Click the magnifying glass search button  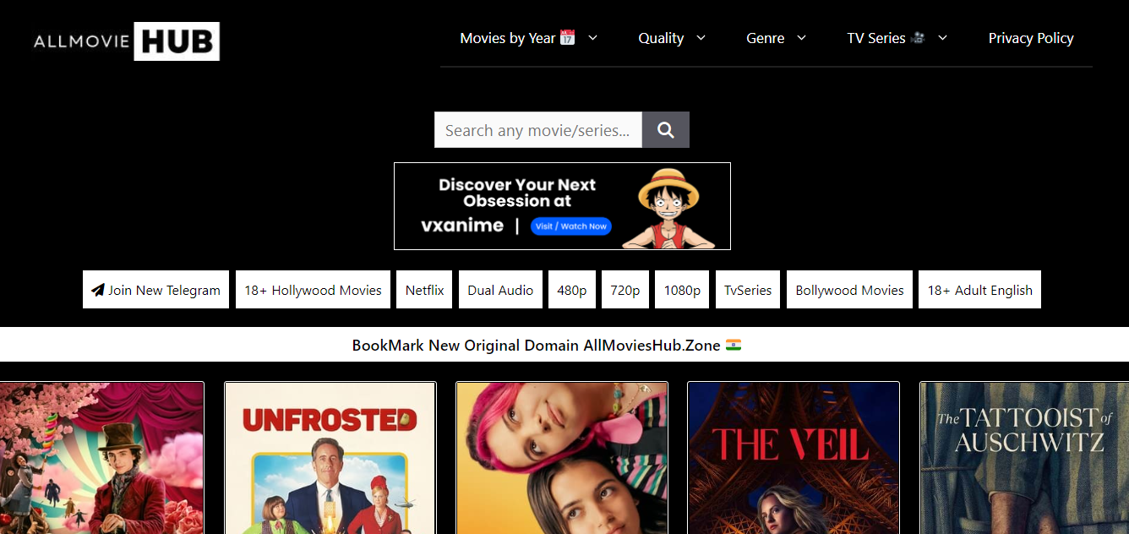[x=666, y=130]
